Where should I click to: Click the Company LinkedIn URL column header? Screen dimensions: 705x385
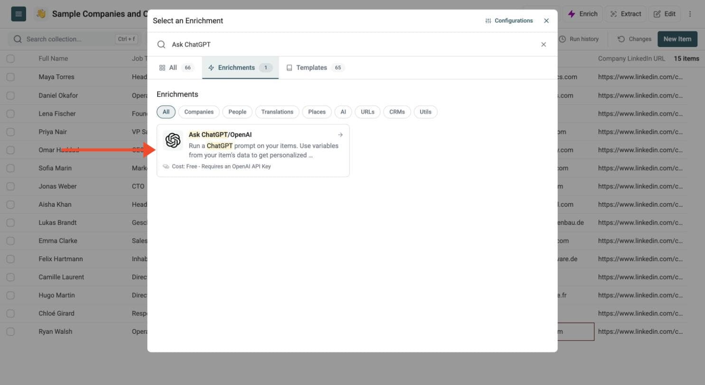[631, 59]
